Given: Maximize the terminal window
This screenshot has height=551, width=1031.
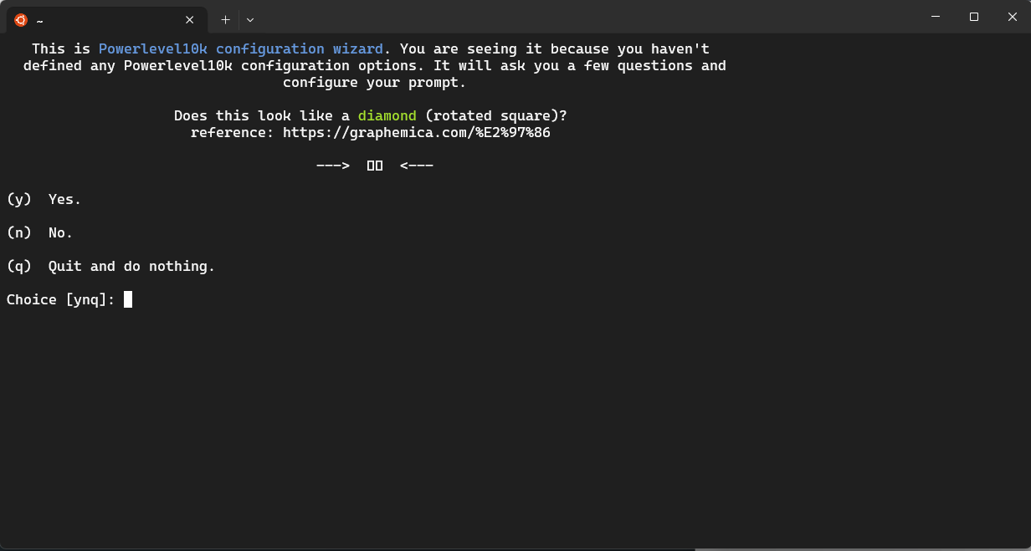Looking at the screenshot, I should tap(973, 17).
